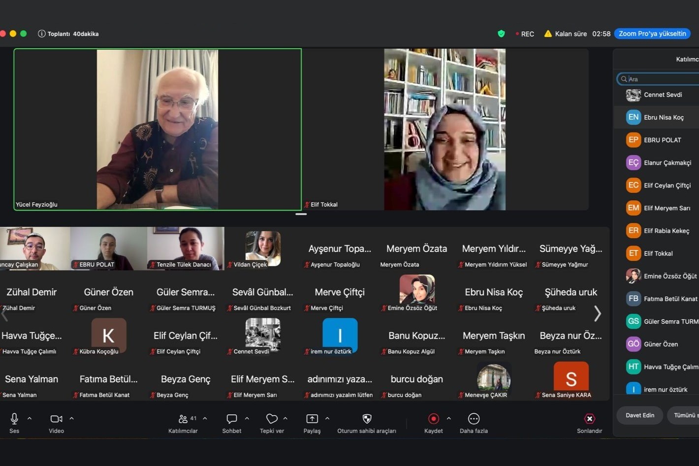Screen dimensions: 699x466
Task: Expand the audio options chevron next to Ses
Action: [x=30, y=418]
